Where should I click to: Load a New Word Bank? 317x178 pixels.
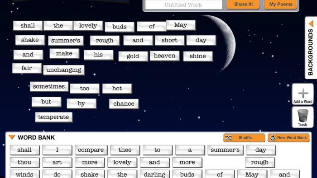click(x=289, y=138)
